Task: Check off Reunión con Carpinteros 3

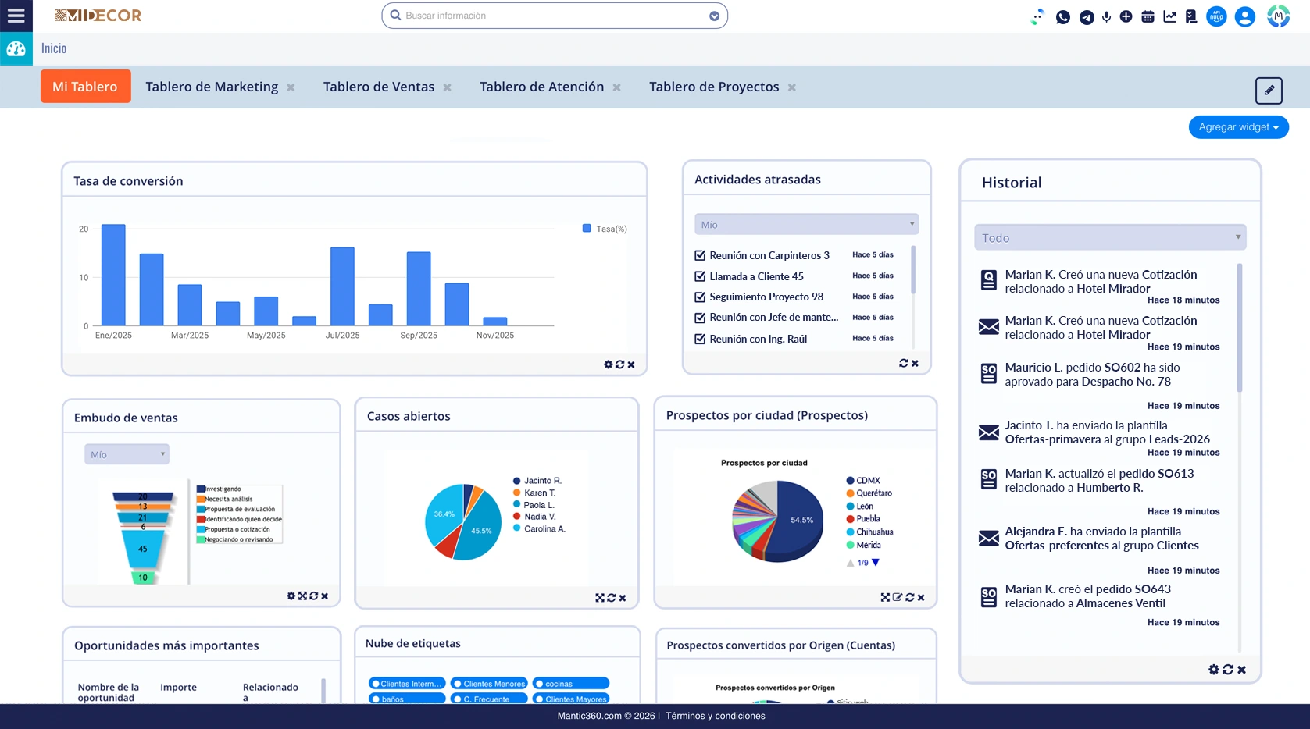Action: (x=700, y=255)
